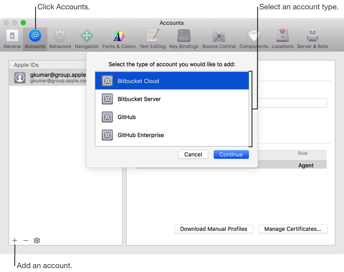This screenshot has height=272, width=344.
Task: Choose GitHub account type
Action: pos(172,117)
